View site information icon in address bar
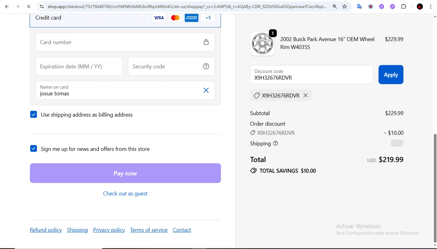437x249 pixels. coord(42,6)
